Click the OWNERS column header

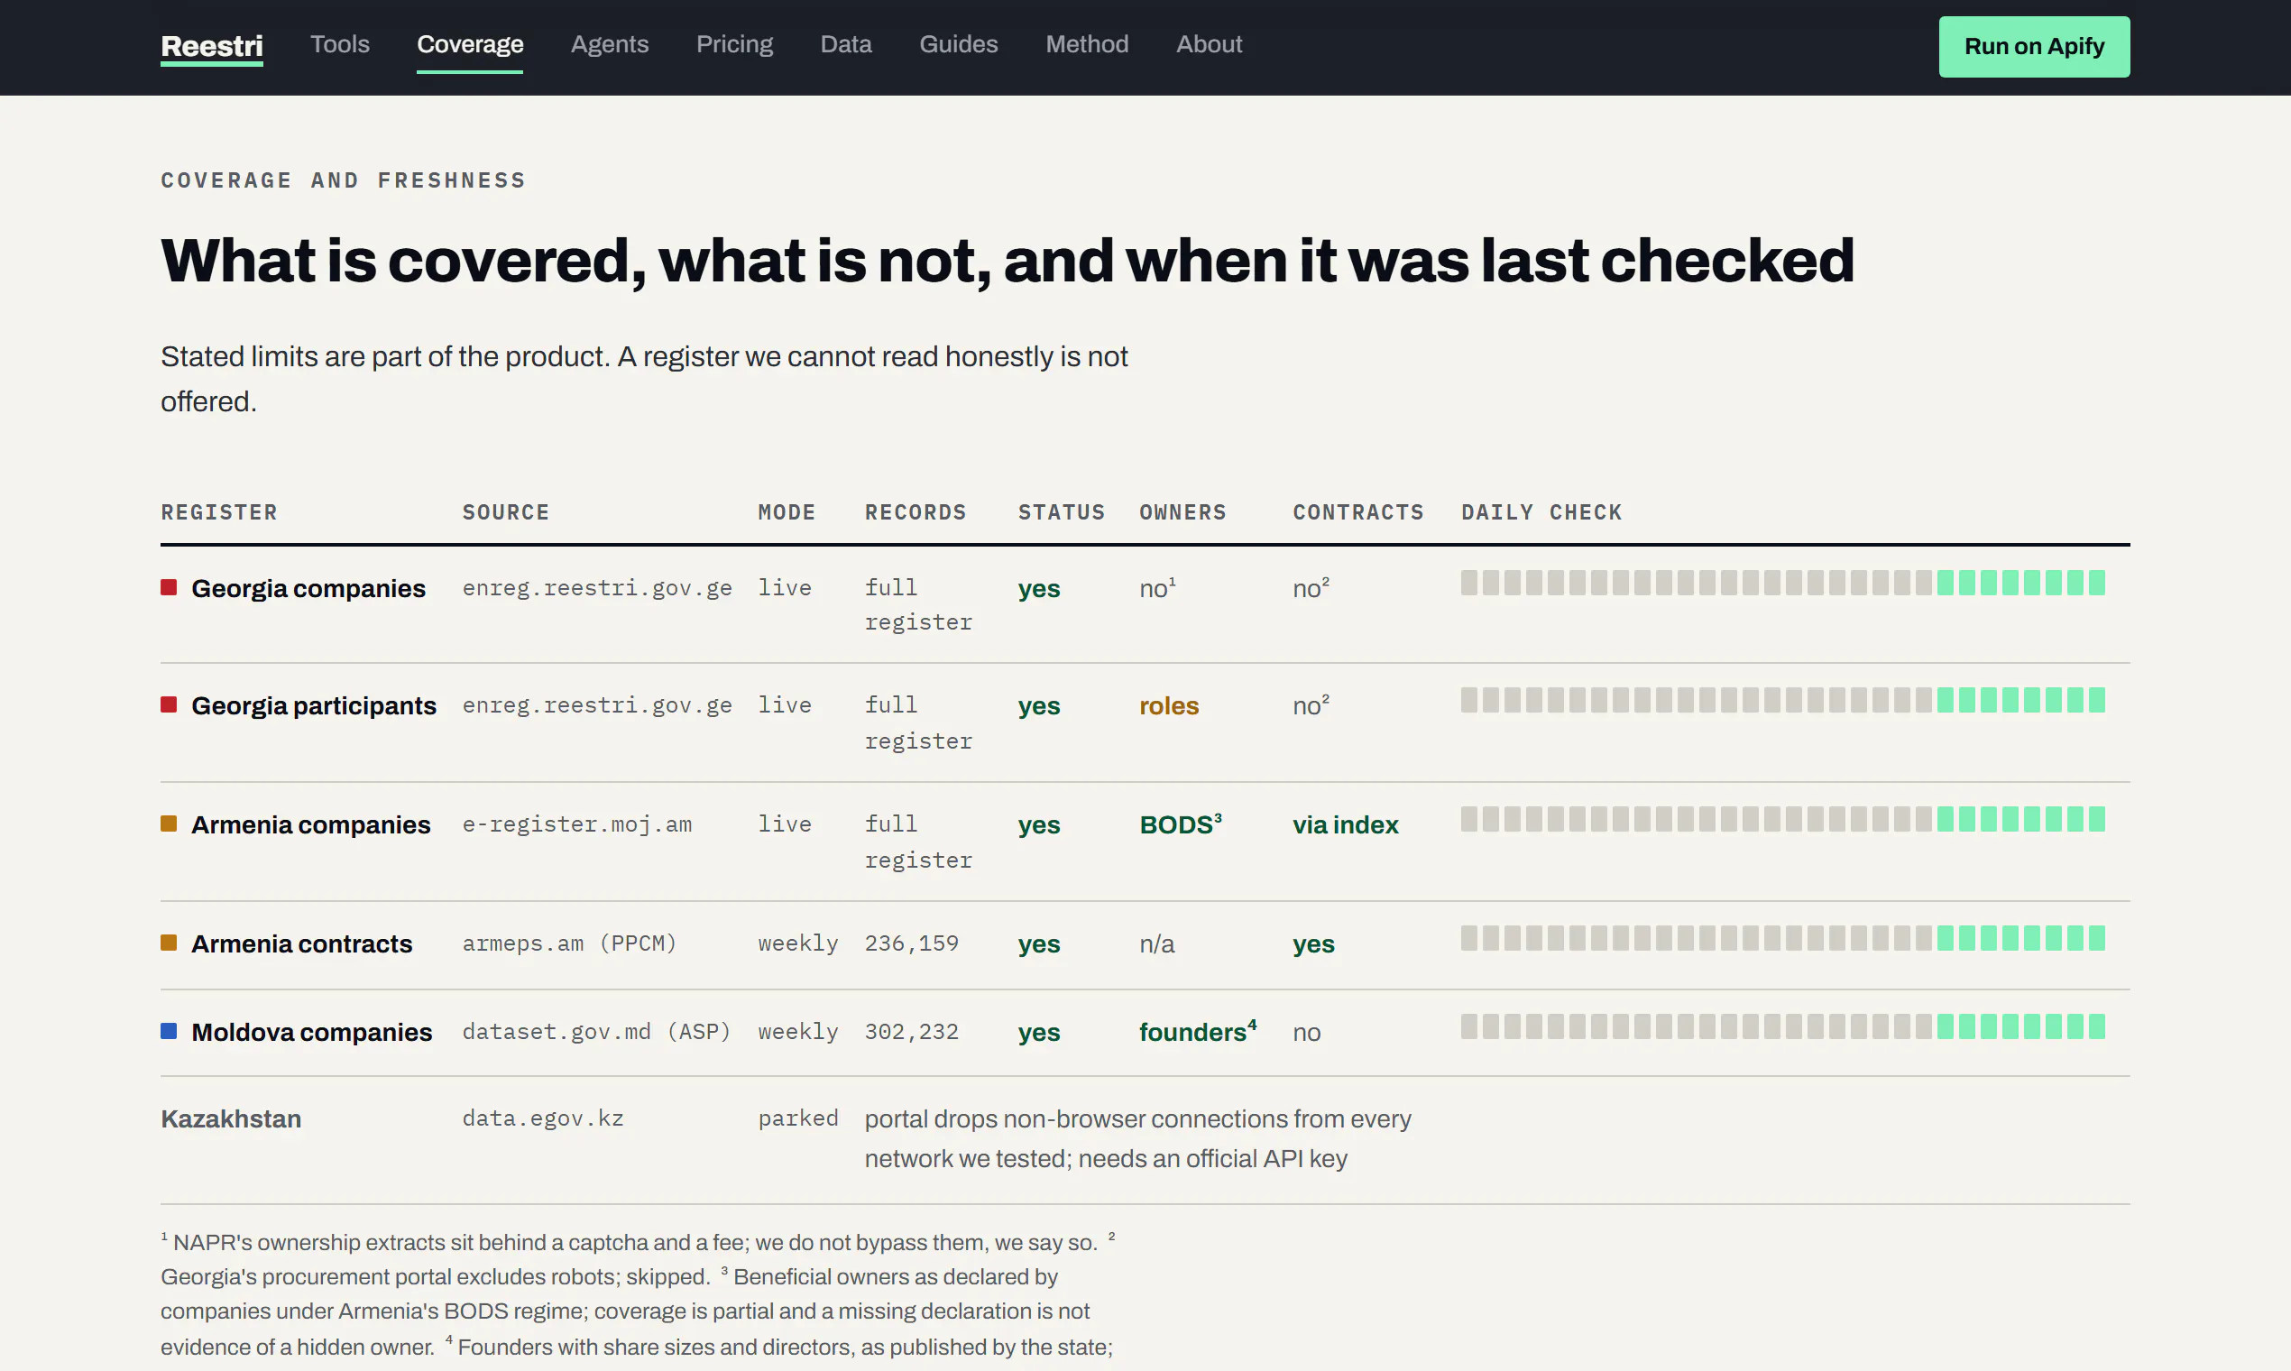click(1182, 511)
